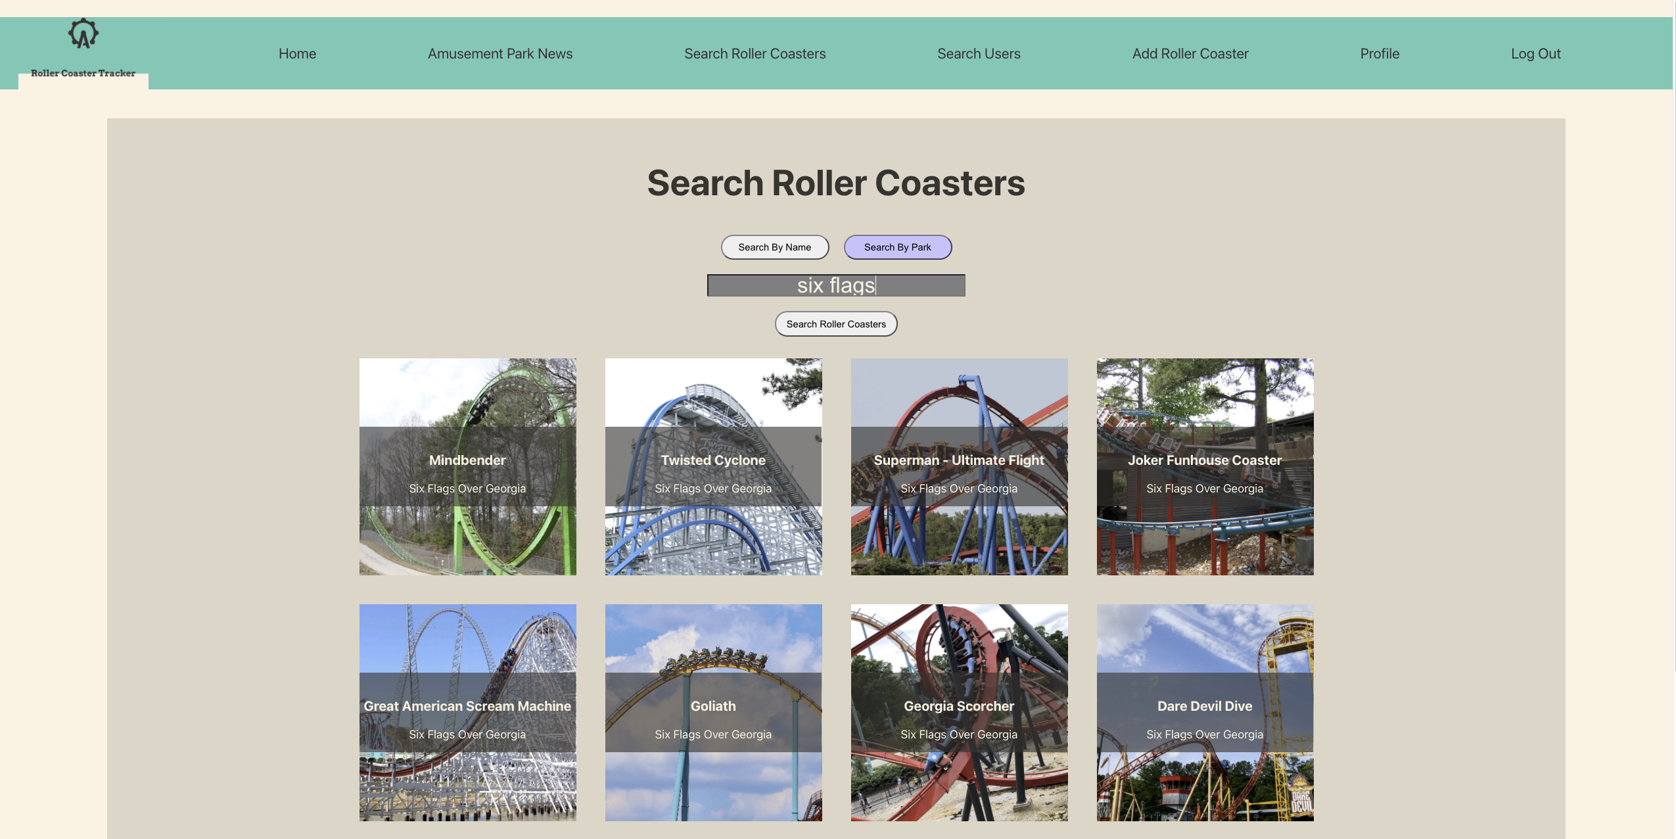Open Amusement Park News
This screenshot has height=839, width=1676.
click(500, 54)
